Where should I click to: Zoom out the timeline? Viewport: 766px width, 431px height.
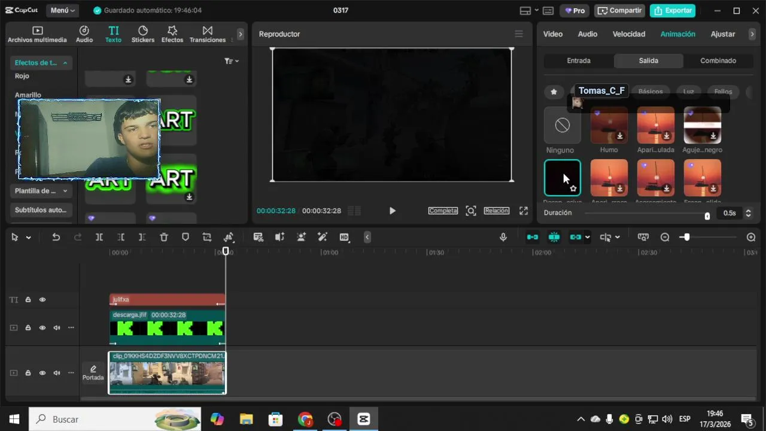click(x=665, y=237)
